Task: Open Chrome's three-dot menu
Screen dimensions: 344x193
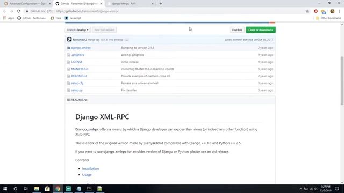Action: pyautogui.click(x=339, y=11)
